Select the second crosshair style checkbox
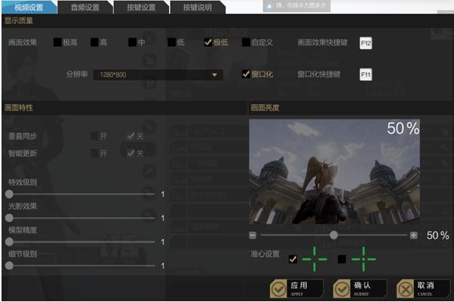This screenshot has height=302, width=454. point(342,259)
